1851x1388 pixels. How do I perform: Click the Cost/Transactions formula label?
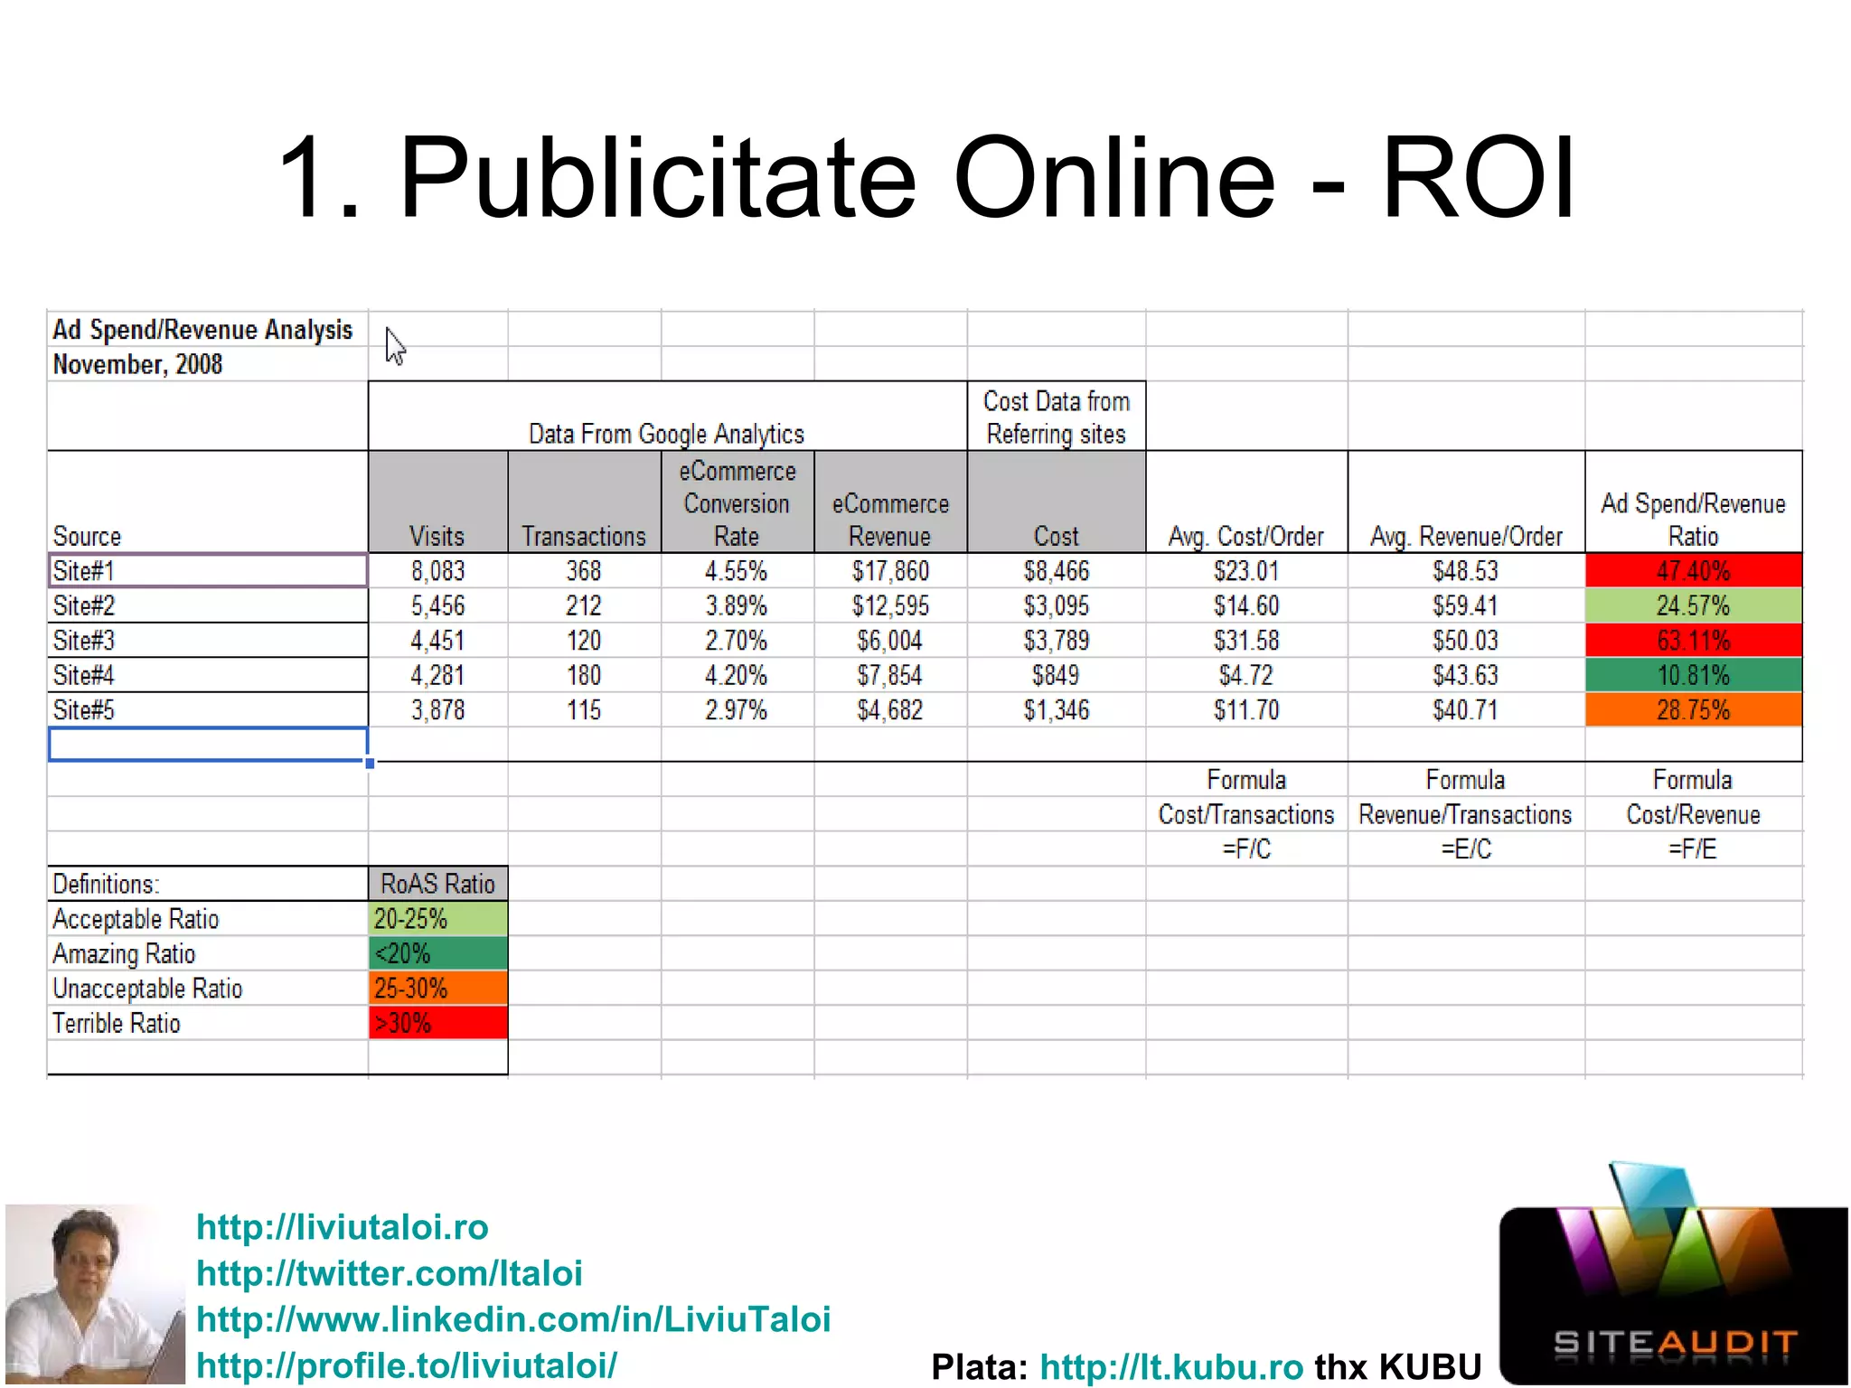pos(1246,814)
